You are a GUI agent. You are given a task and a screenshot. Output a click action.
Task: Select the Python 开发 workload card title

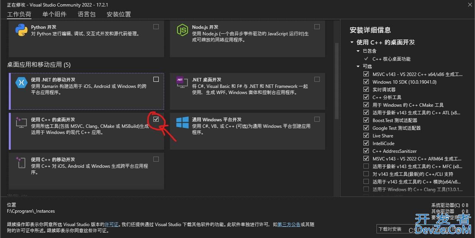[x=44, y=27]
